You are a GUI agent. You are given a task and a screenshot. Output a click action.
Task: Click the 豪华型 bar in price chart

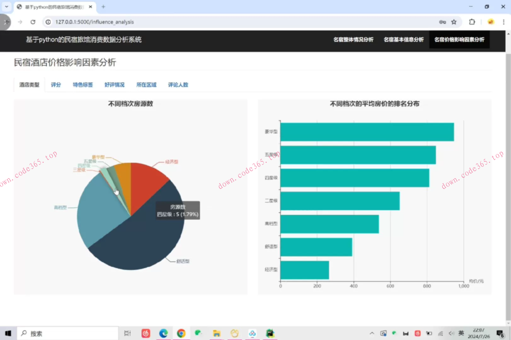pos(367,132)
